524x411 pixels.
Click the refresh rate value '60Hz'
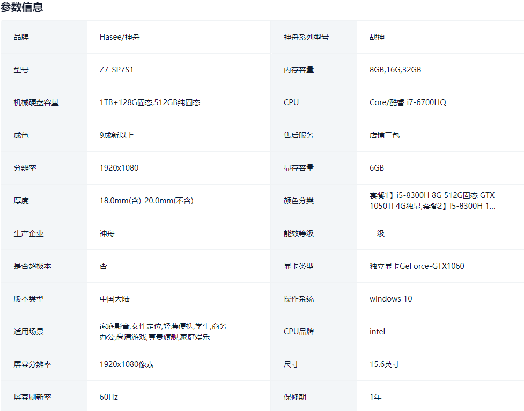coord(109,397)
